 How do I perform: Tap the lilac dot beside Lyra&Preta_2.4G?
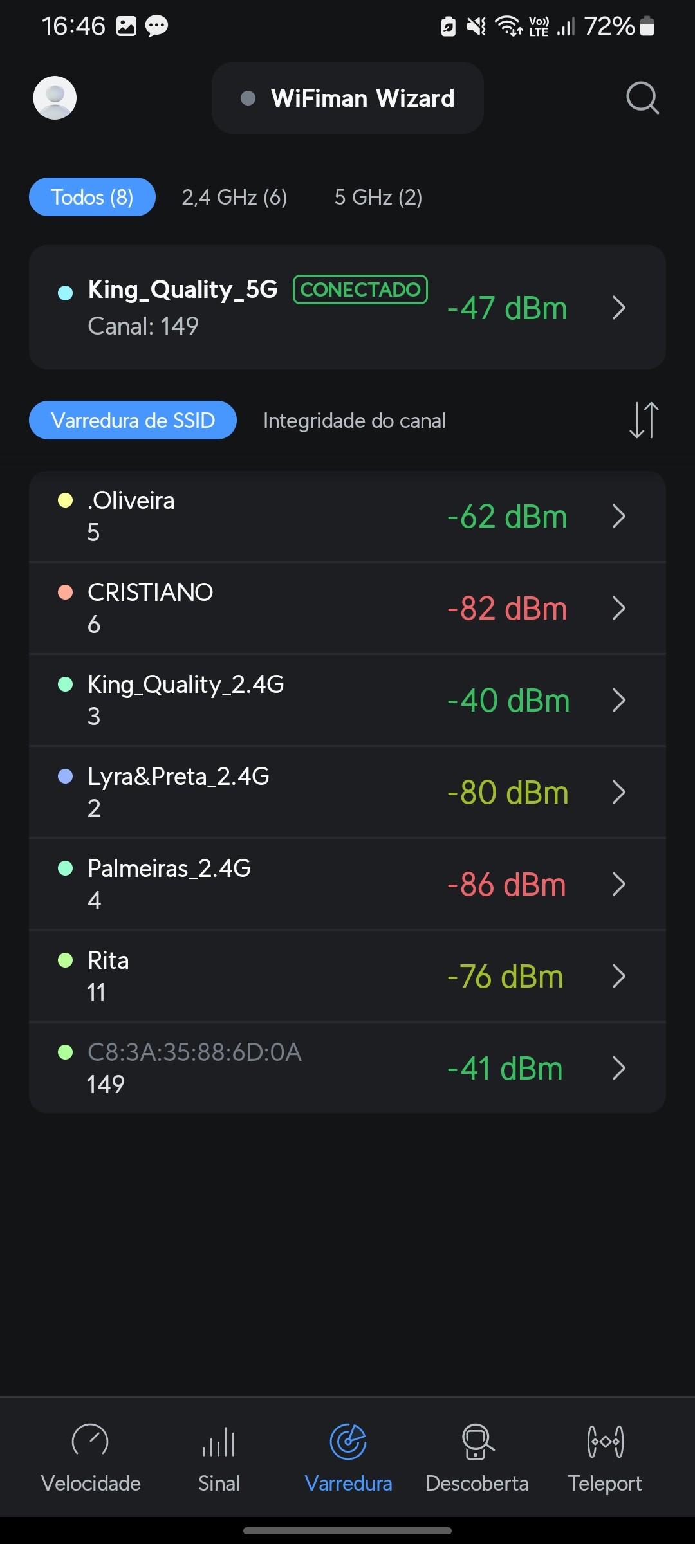tap(65, 777)
